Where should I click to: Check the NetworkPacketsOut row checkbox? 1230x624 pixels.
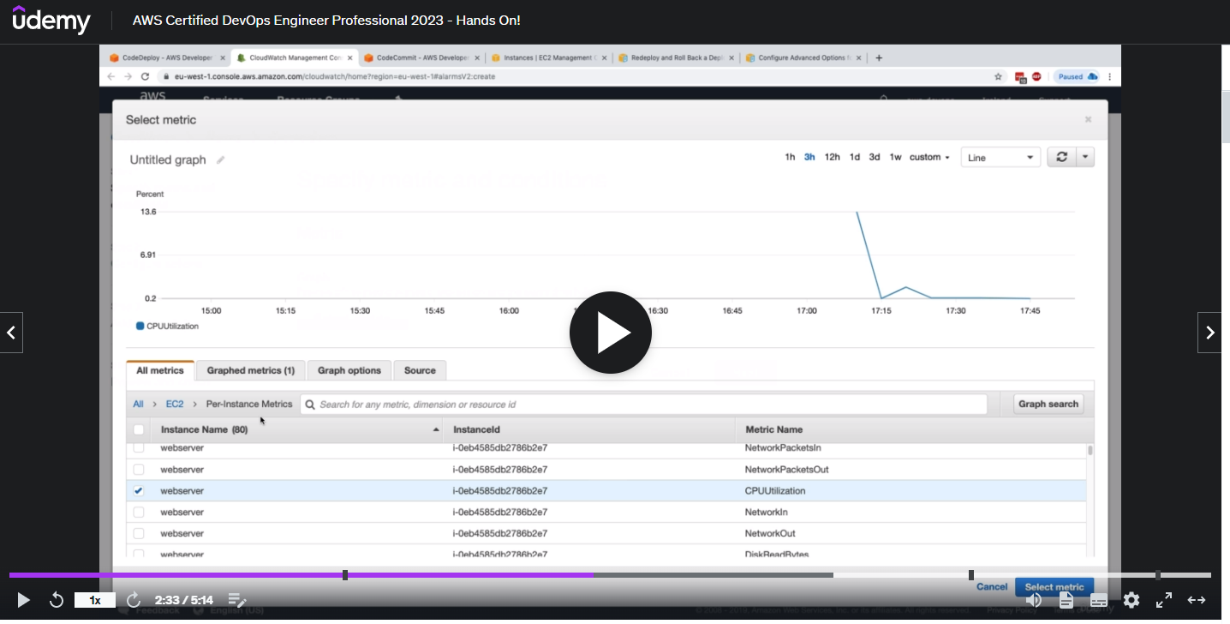click(x=139, y=470)
